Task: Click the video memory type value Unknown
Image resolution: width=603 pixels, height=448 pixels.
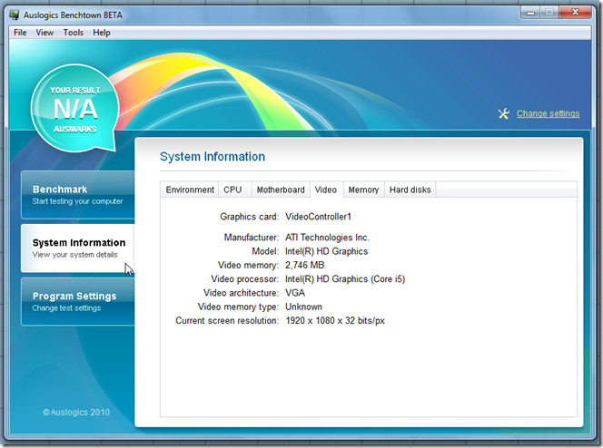Action: click(x=303, y=307)
